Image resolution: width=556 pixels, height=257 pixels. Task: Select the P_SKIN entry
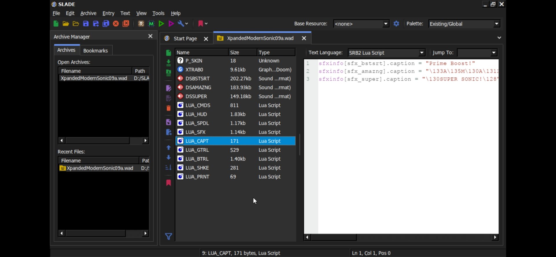235,61
